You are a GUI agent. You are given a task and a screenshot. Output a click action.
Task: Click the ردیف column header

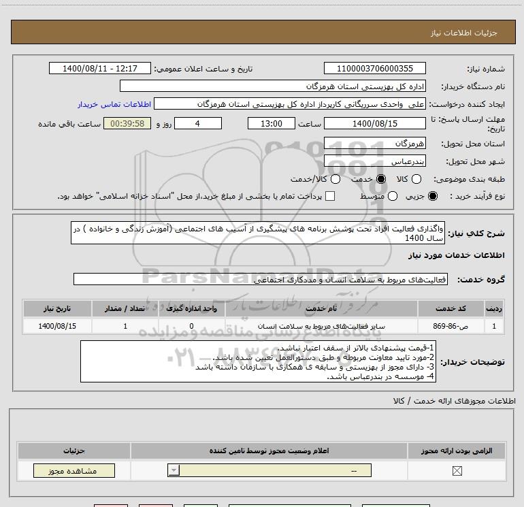coord(494,308)
